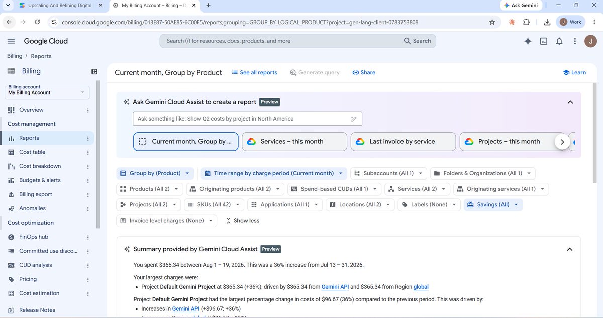Open the header three-dot settings menu
The image size is (603, 318).
[575, 41]
